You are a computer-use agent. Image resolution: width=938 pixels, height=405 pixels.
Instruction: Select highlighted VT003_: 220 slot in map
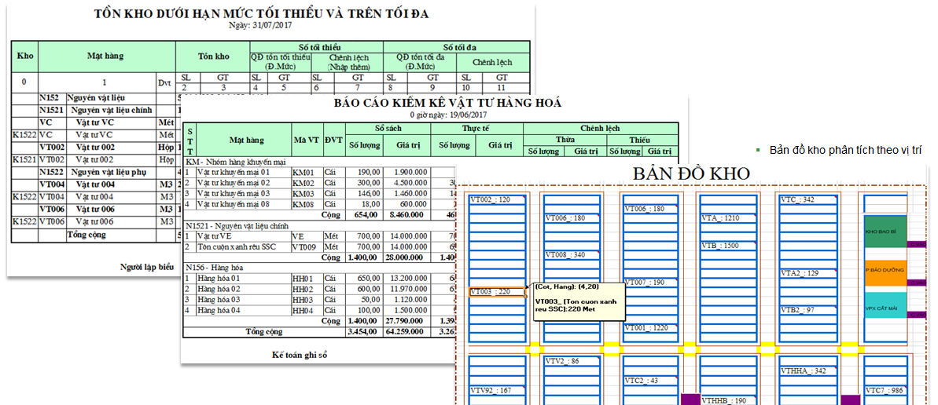click(496, 292)
